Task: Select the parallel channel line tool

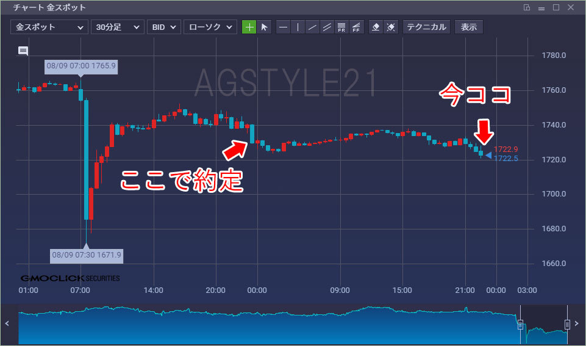Action: pos(327,27)
